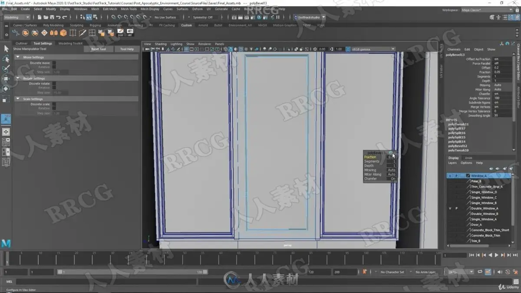Go to start of playback range

472,255
